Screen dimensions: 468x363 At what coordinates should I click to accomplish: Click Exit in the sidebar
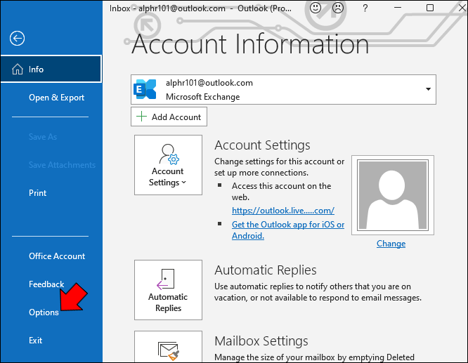35,341
